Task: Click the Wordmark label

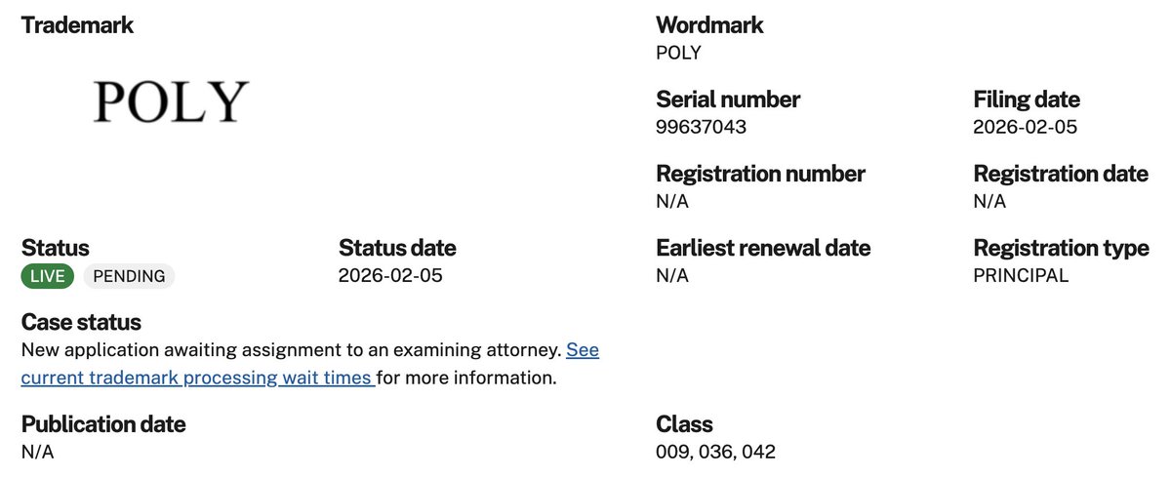Action: (x=709, y=25)
